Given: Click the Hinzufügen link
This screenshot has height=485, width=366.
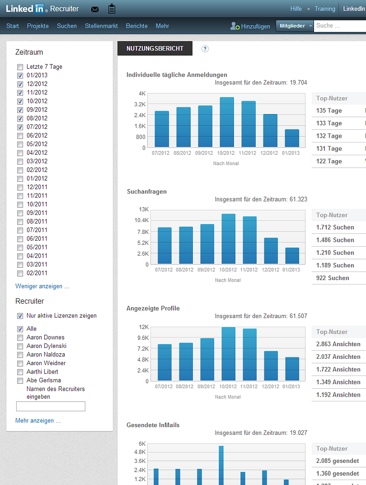Looking at the screenshot, I should click(256, 27).
